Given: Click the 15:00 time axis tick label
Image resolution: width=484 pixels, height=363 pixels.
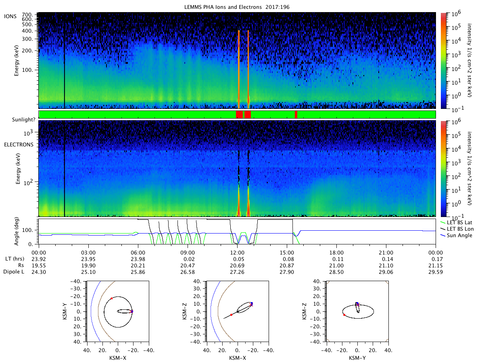Looking at the screenshot, I should [x=287, y=252].
